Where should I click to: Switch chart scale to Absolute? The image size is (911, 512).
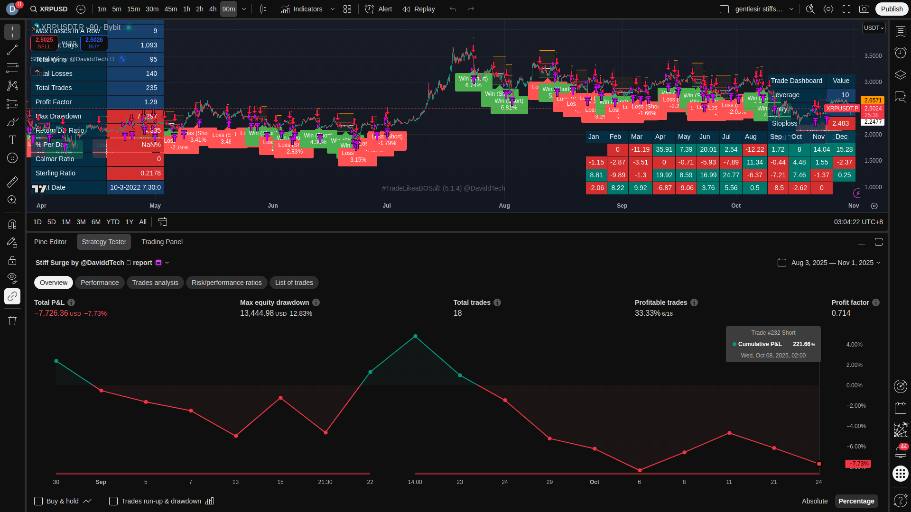click(x=814, y=501)
